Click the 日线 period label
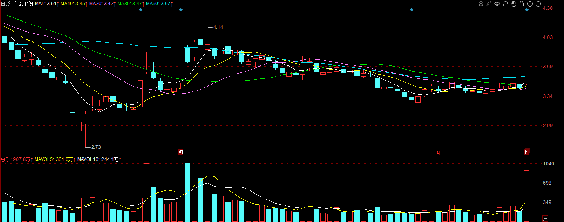Screen dimensions: 564x222 pos(5,4)
